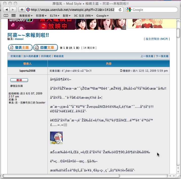This screenshot has height=179, width=181.
Task: Open Top Sites grid icon
Action: (13, 16)
